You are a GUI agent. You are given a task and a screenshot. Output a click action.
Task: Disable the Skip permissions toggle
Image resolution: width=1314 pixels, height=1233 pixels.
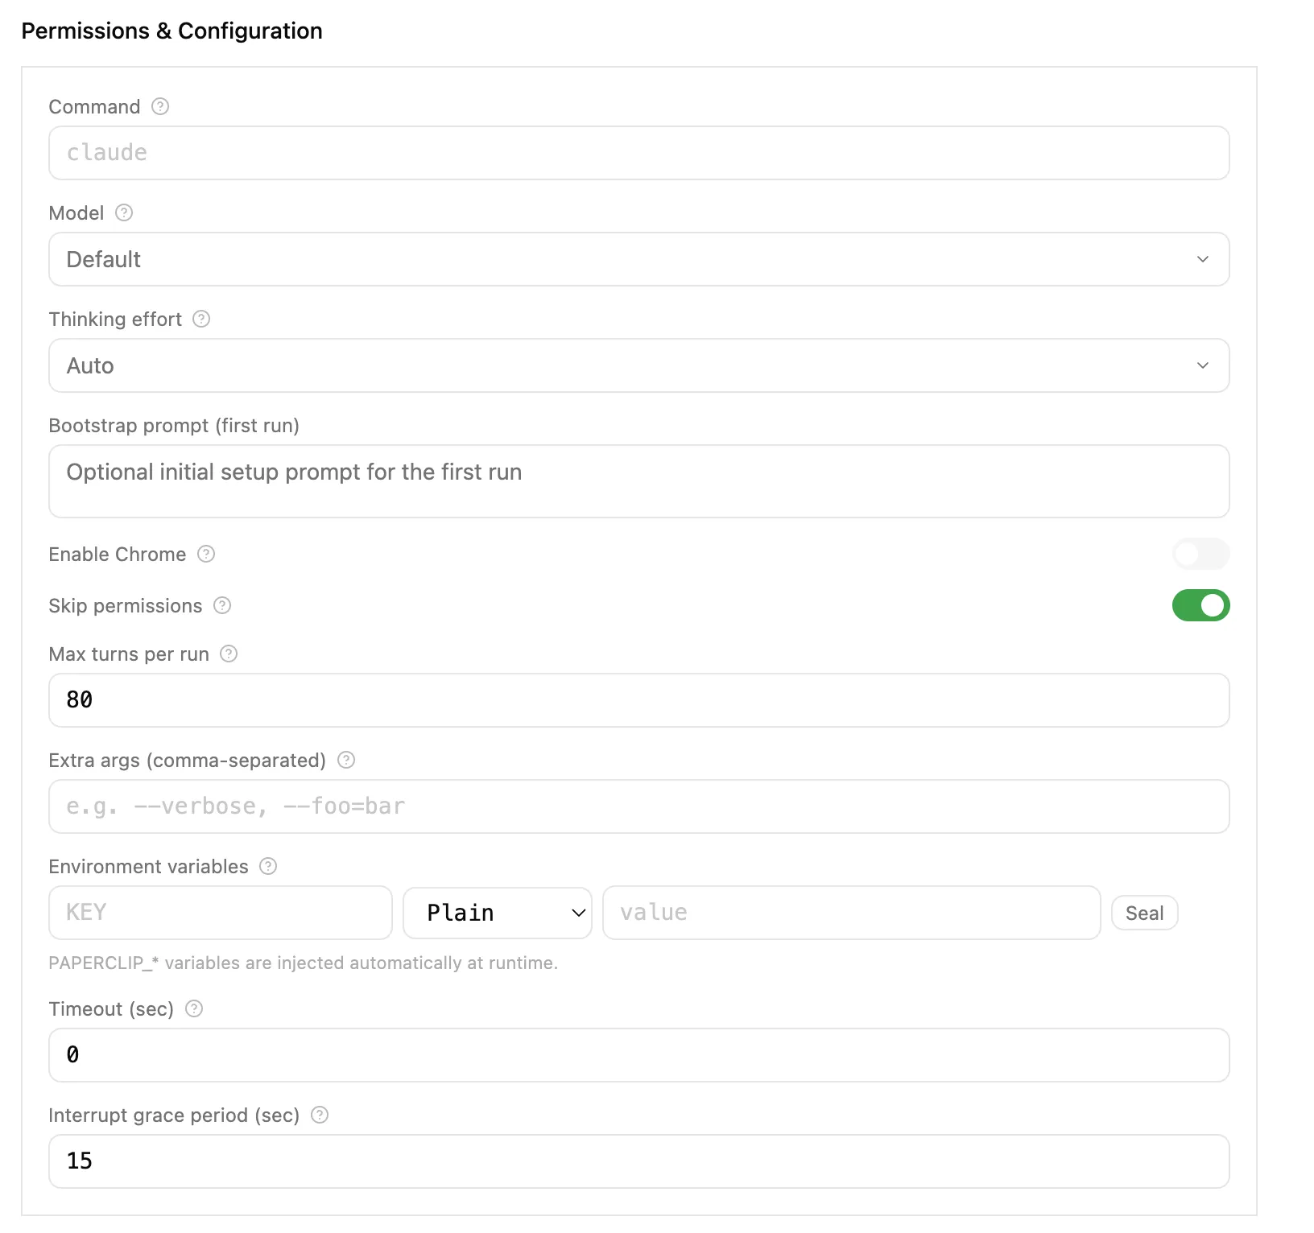1200,605
